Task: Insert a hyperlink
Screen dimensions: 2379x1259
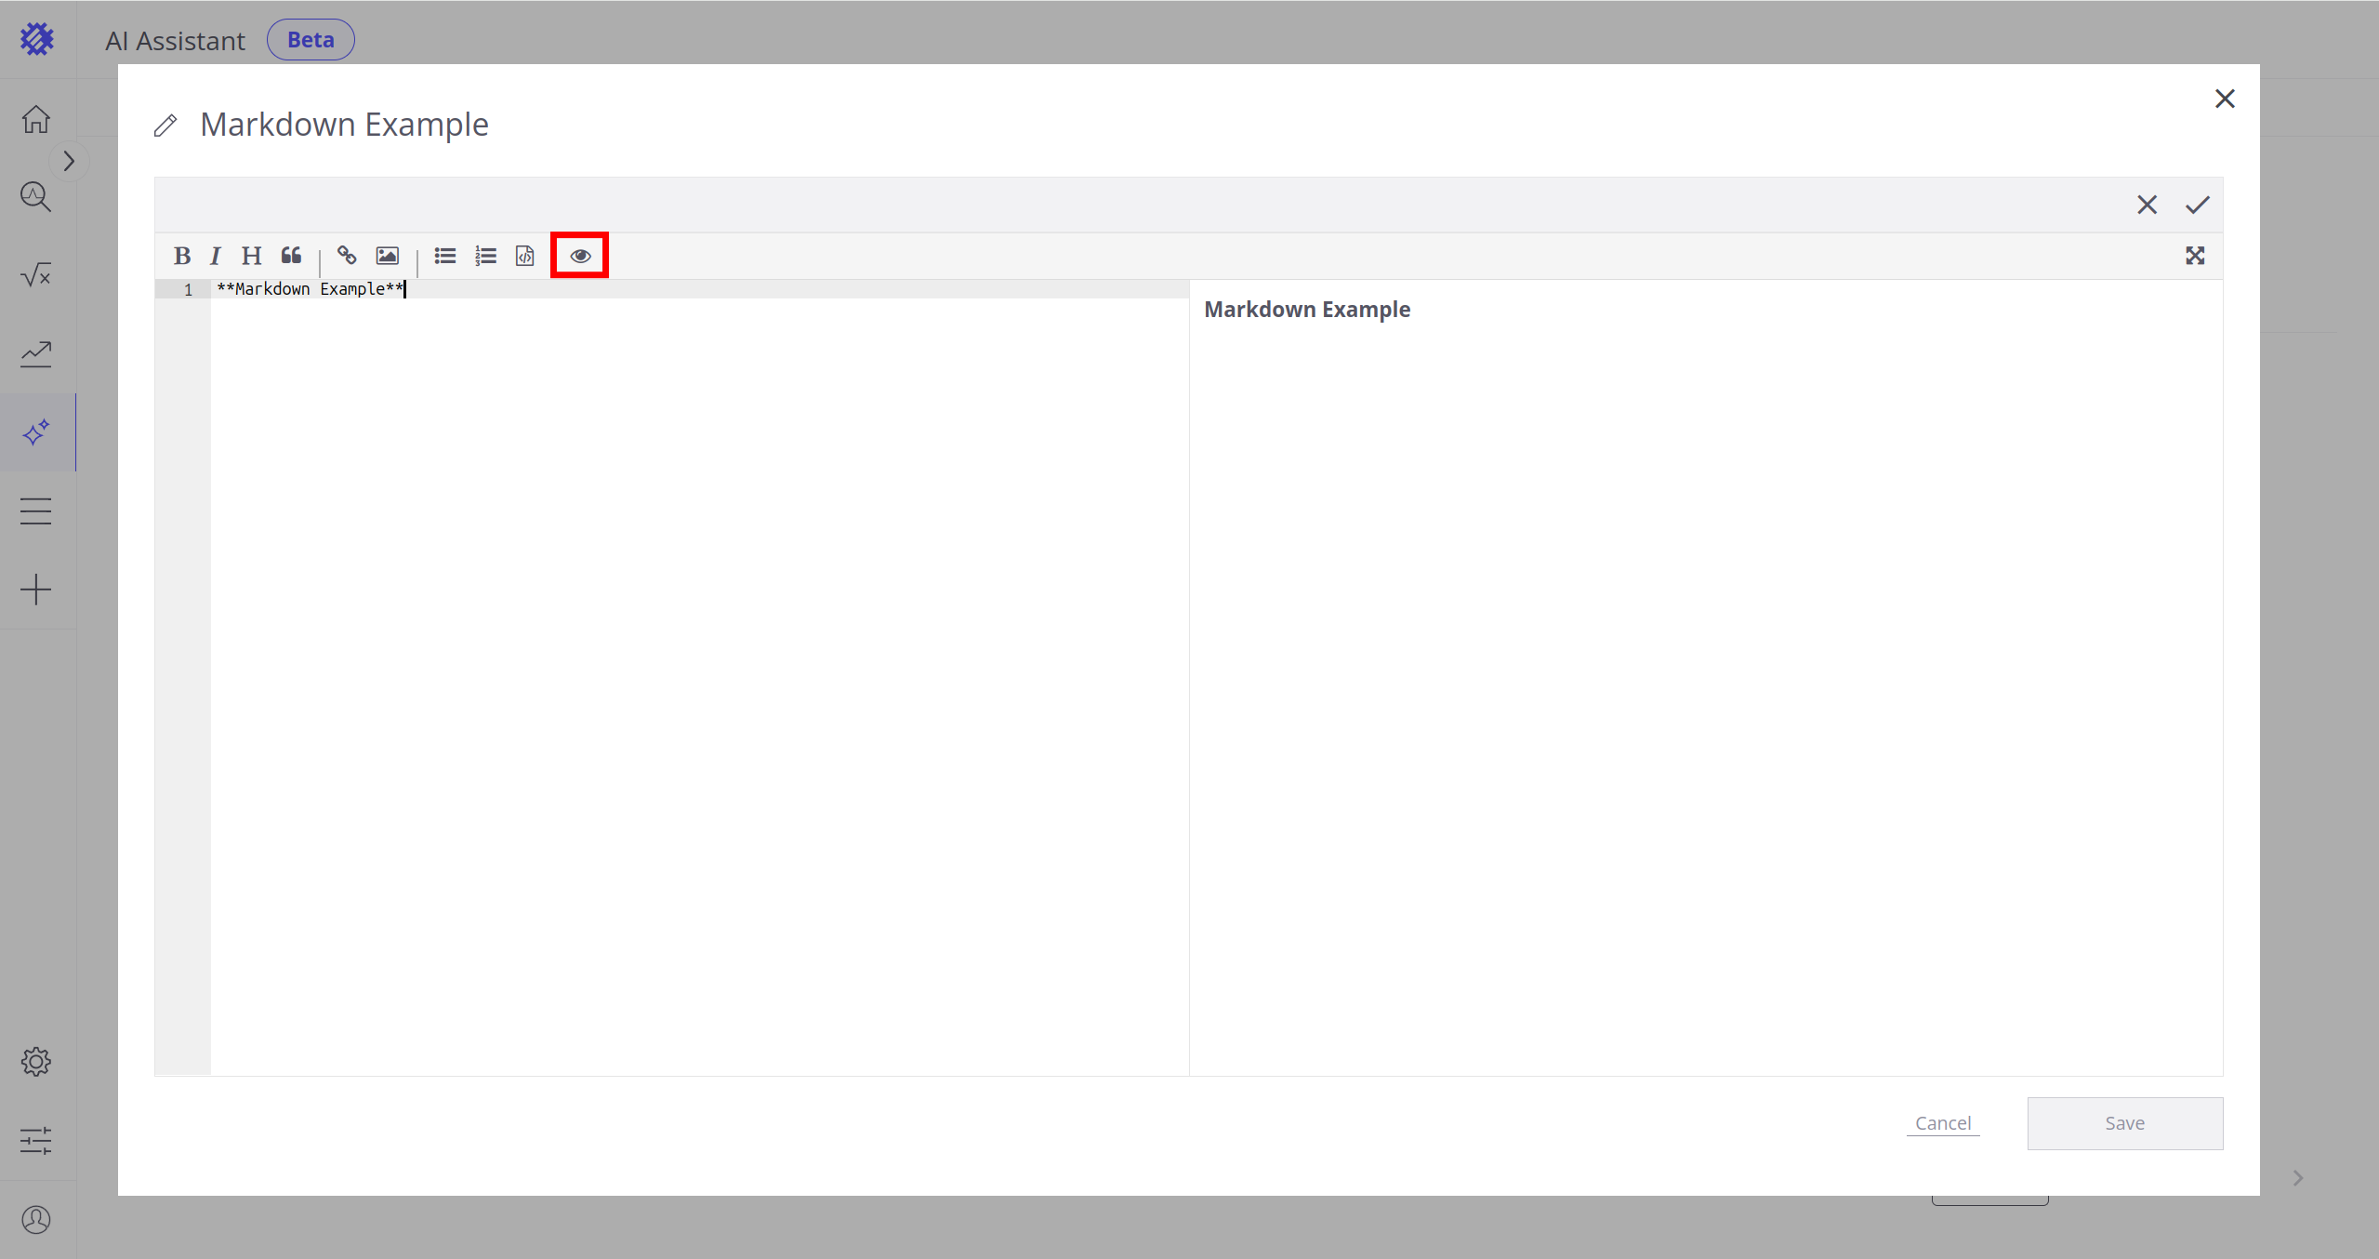Action: coord(347,256)
